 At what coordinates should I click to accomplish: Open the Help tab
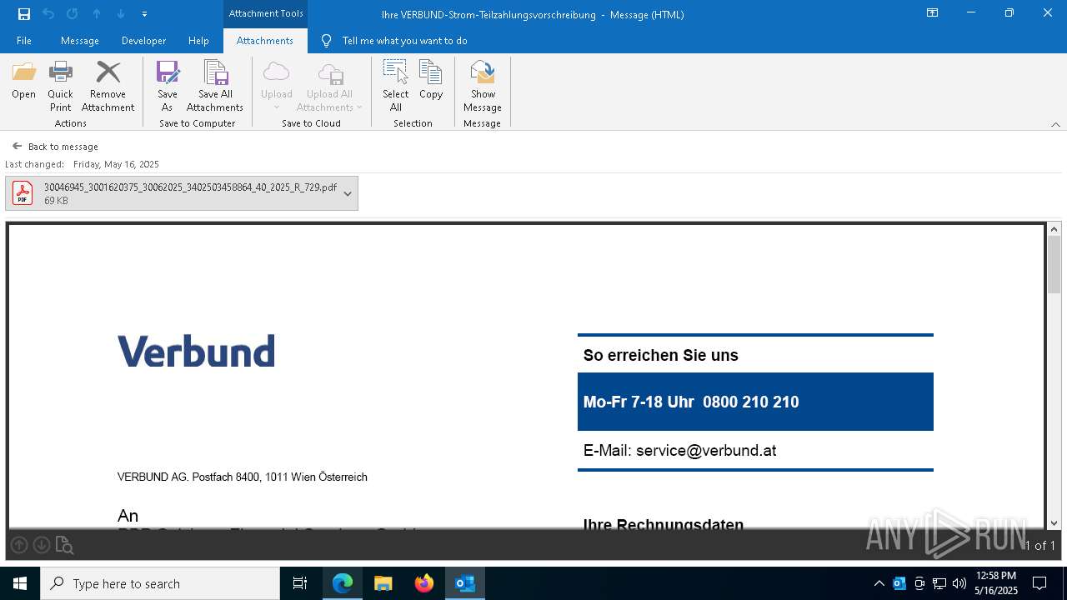[x=198, y=41]
